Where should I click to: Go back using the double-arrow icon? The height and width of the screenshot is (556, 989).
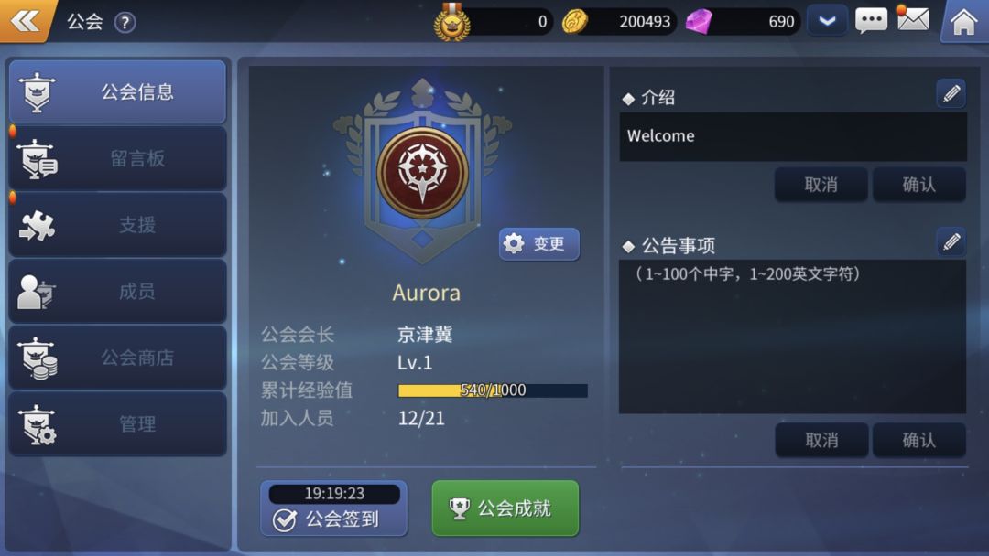[x=26, y=21]
